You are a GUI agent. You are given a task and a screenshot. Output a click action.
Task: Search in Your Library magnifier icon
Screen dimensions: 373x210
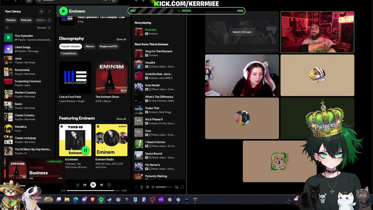(x=7, y=28)
